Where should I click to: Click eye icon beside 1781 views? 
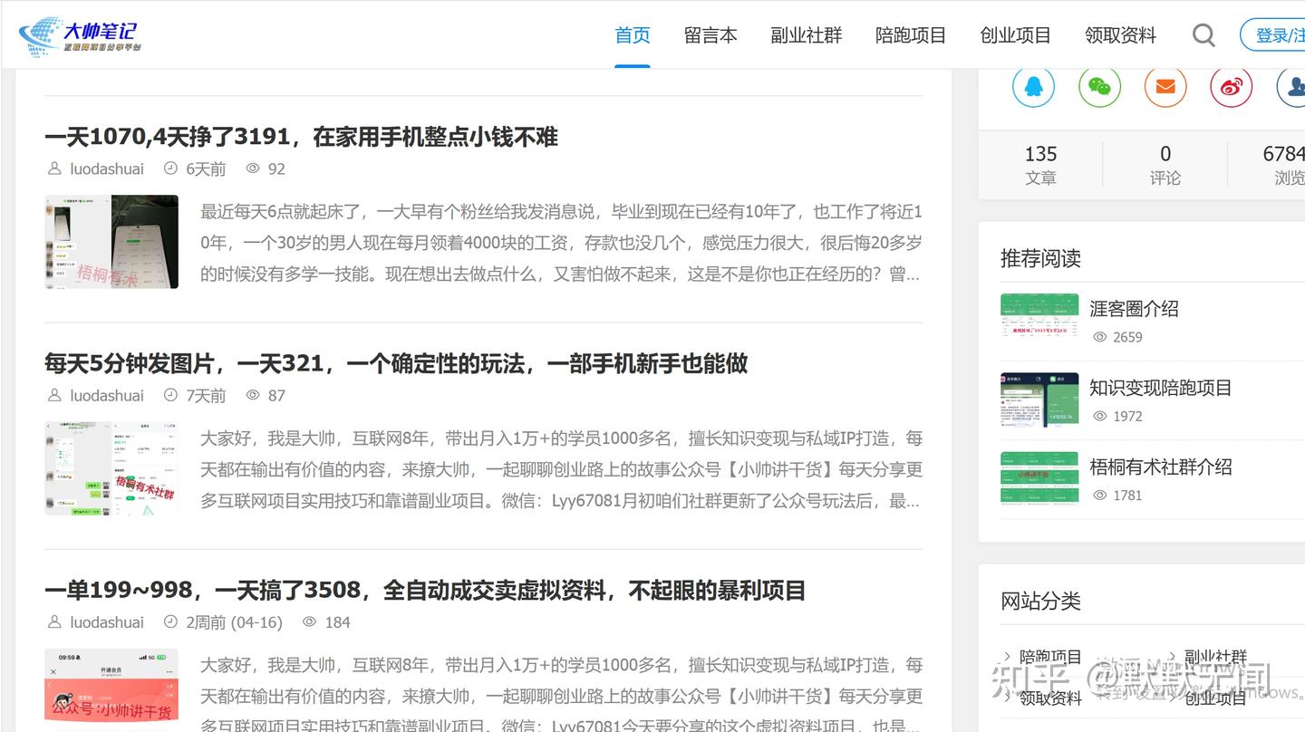(x=1100, y=496)
